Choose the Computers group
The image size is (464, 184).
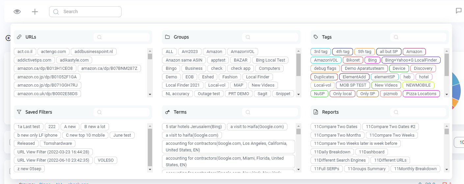(x=269, y=68)
